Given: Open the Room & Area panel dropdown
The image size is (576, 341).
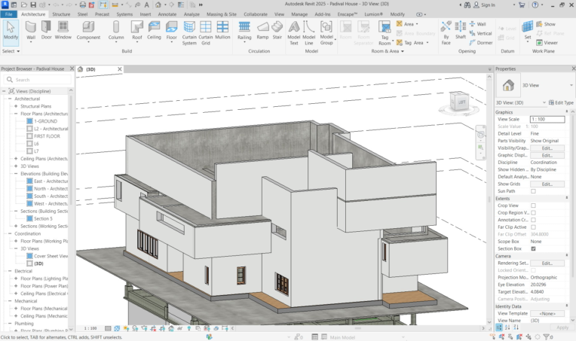Looking at the screenshot, I should [388, 51].
